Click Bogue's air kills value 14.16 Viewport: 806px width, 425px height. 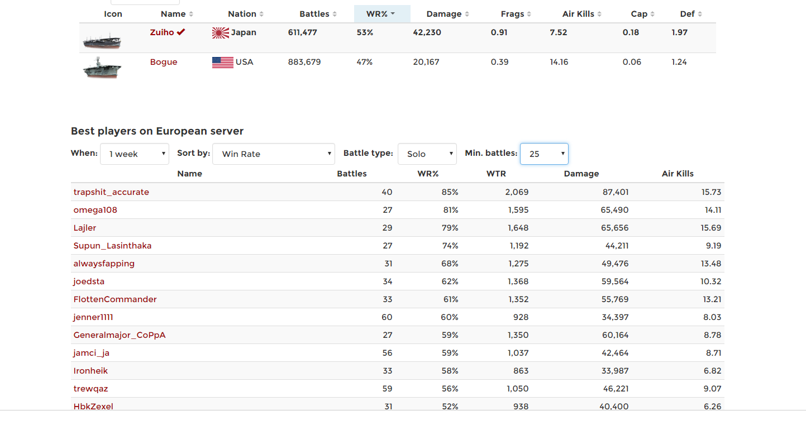[x=559, y=62]
